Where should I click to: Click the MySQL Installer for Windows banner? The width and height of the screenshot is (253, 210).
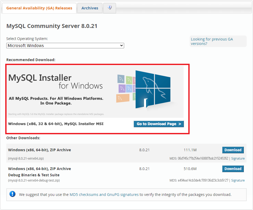(x=95, y=91)
